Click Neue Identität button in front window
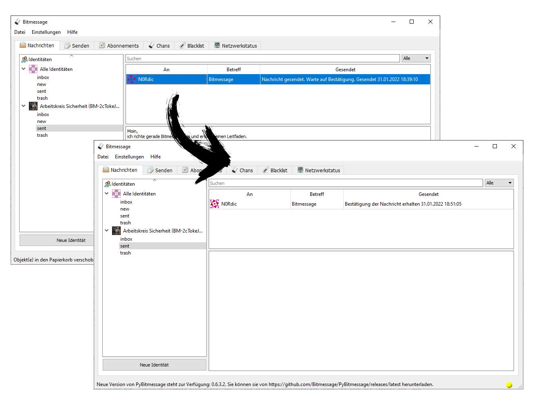Image resolution: width=536 pixels, height=406 pixels. (154, 365)
